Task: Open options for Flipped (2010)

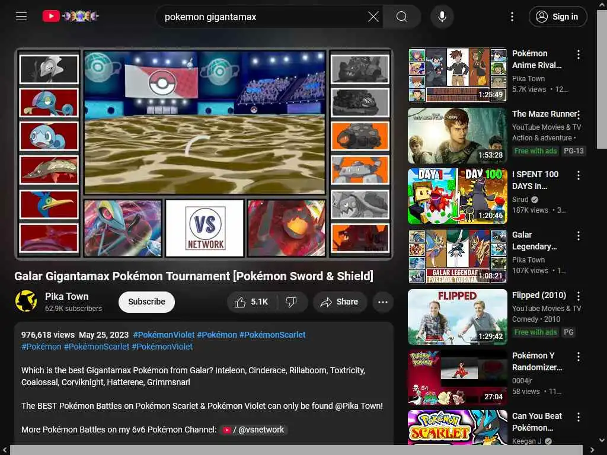Action: [x=579, y=296]
